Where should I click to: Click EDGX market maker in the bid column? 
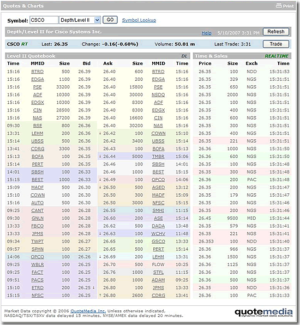tap(38, 102)
